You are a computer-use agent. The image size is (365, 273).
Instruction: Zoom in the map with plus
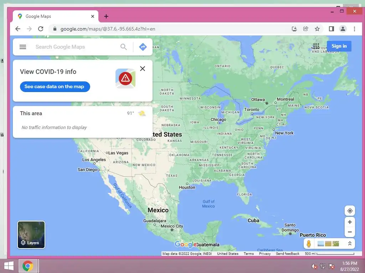[x=350, y=222]
